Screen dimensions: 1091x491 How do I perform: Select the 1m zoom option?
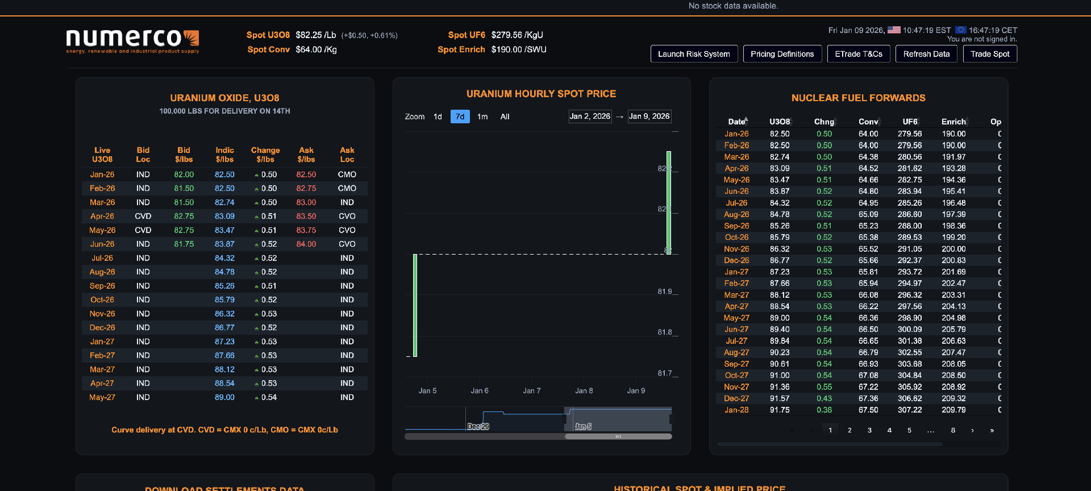pyautogui.click(x=482, y=116)
